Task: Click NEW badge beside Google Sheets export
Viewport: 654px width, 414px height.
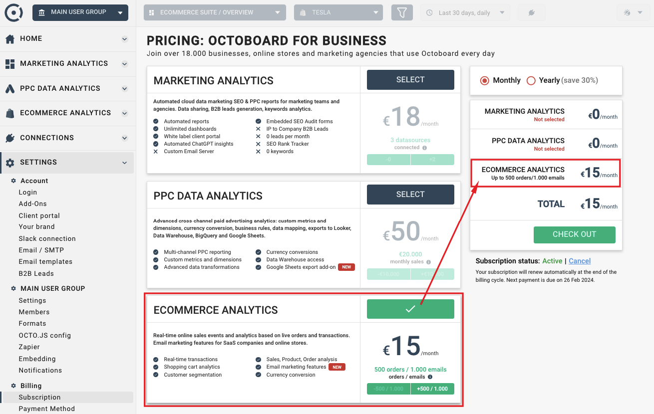Action: coord(346,267)
